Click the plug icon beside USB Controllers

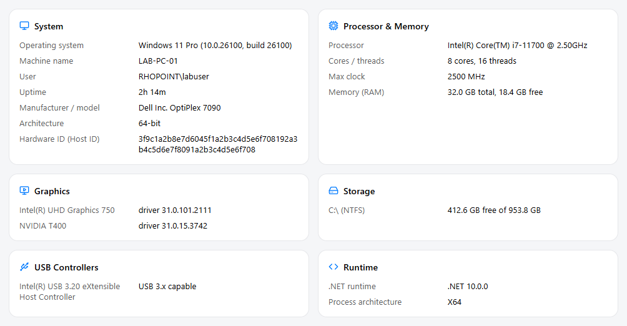24,267
